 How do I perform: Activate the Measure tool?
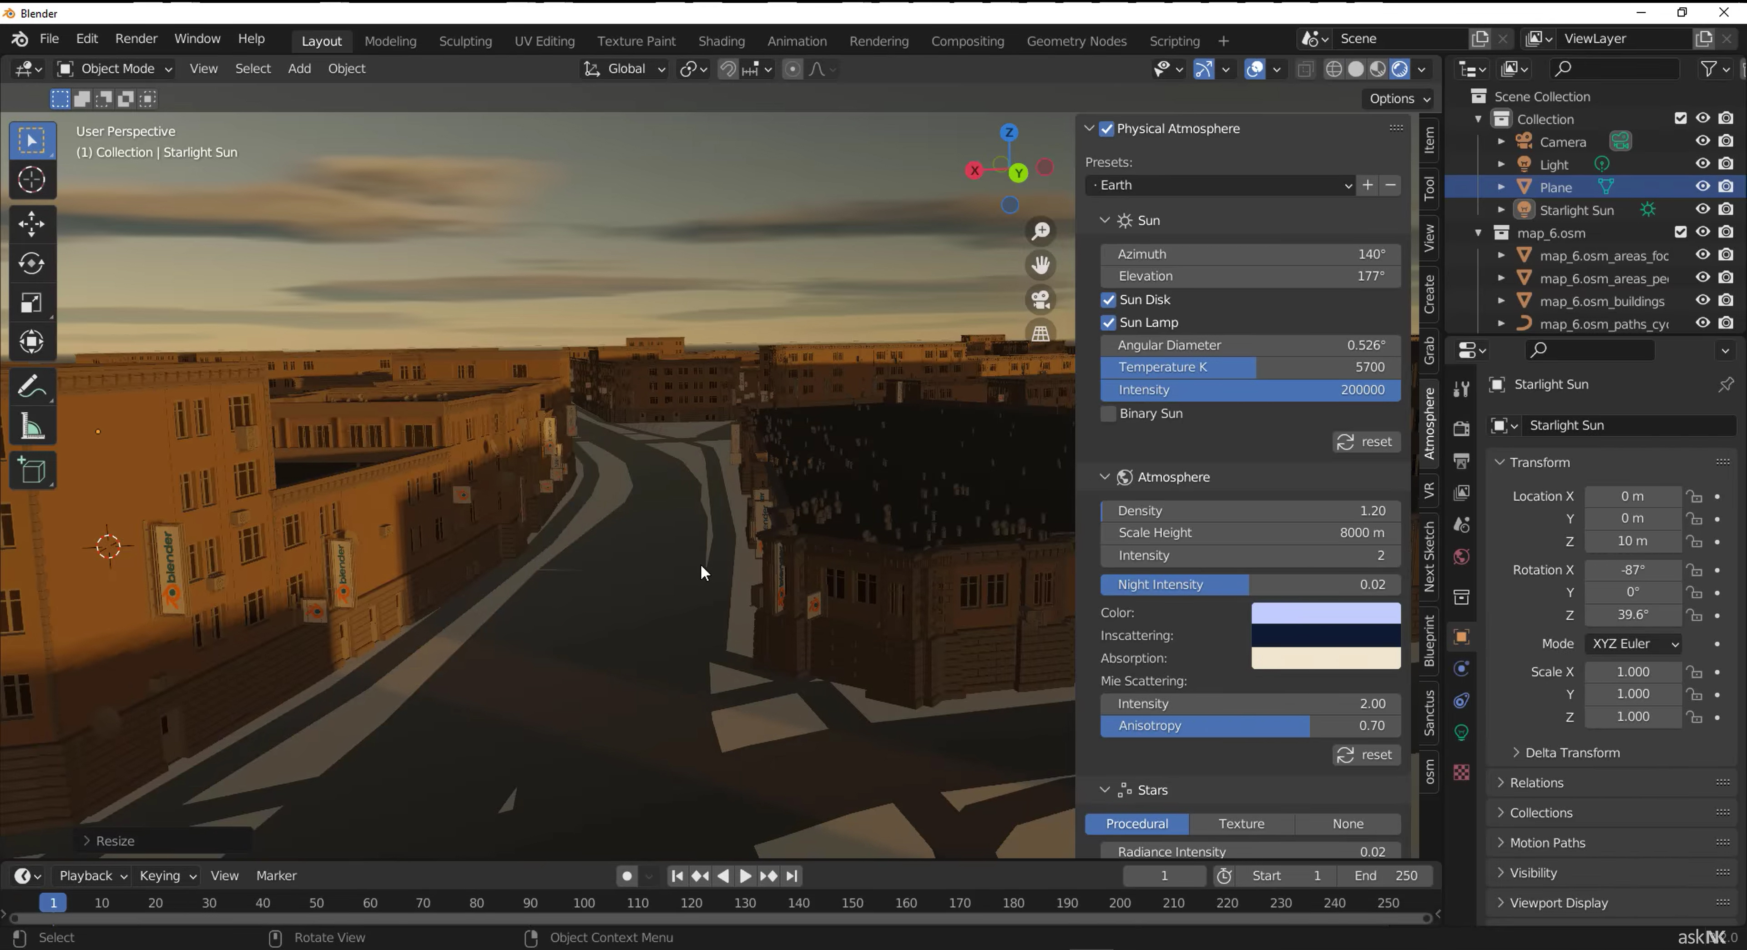tap(31, 427)
